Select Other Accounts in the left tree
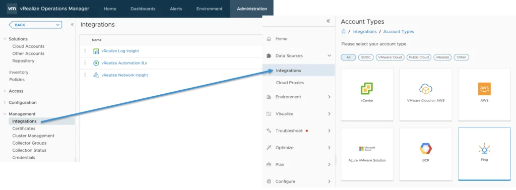 pos(28,53)
